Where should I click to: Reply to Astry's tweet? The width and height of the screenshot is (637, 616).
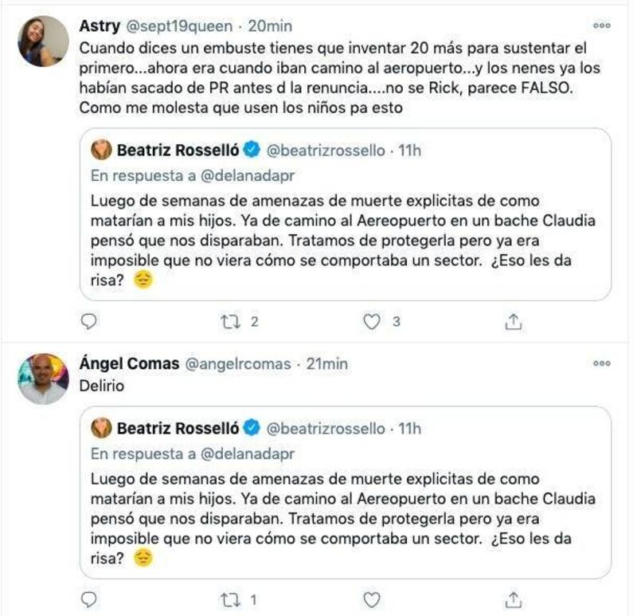coord(89,321)
